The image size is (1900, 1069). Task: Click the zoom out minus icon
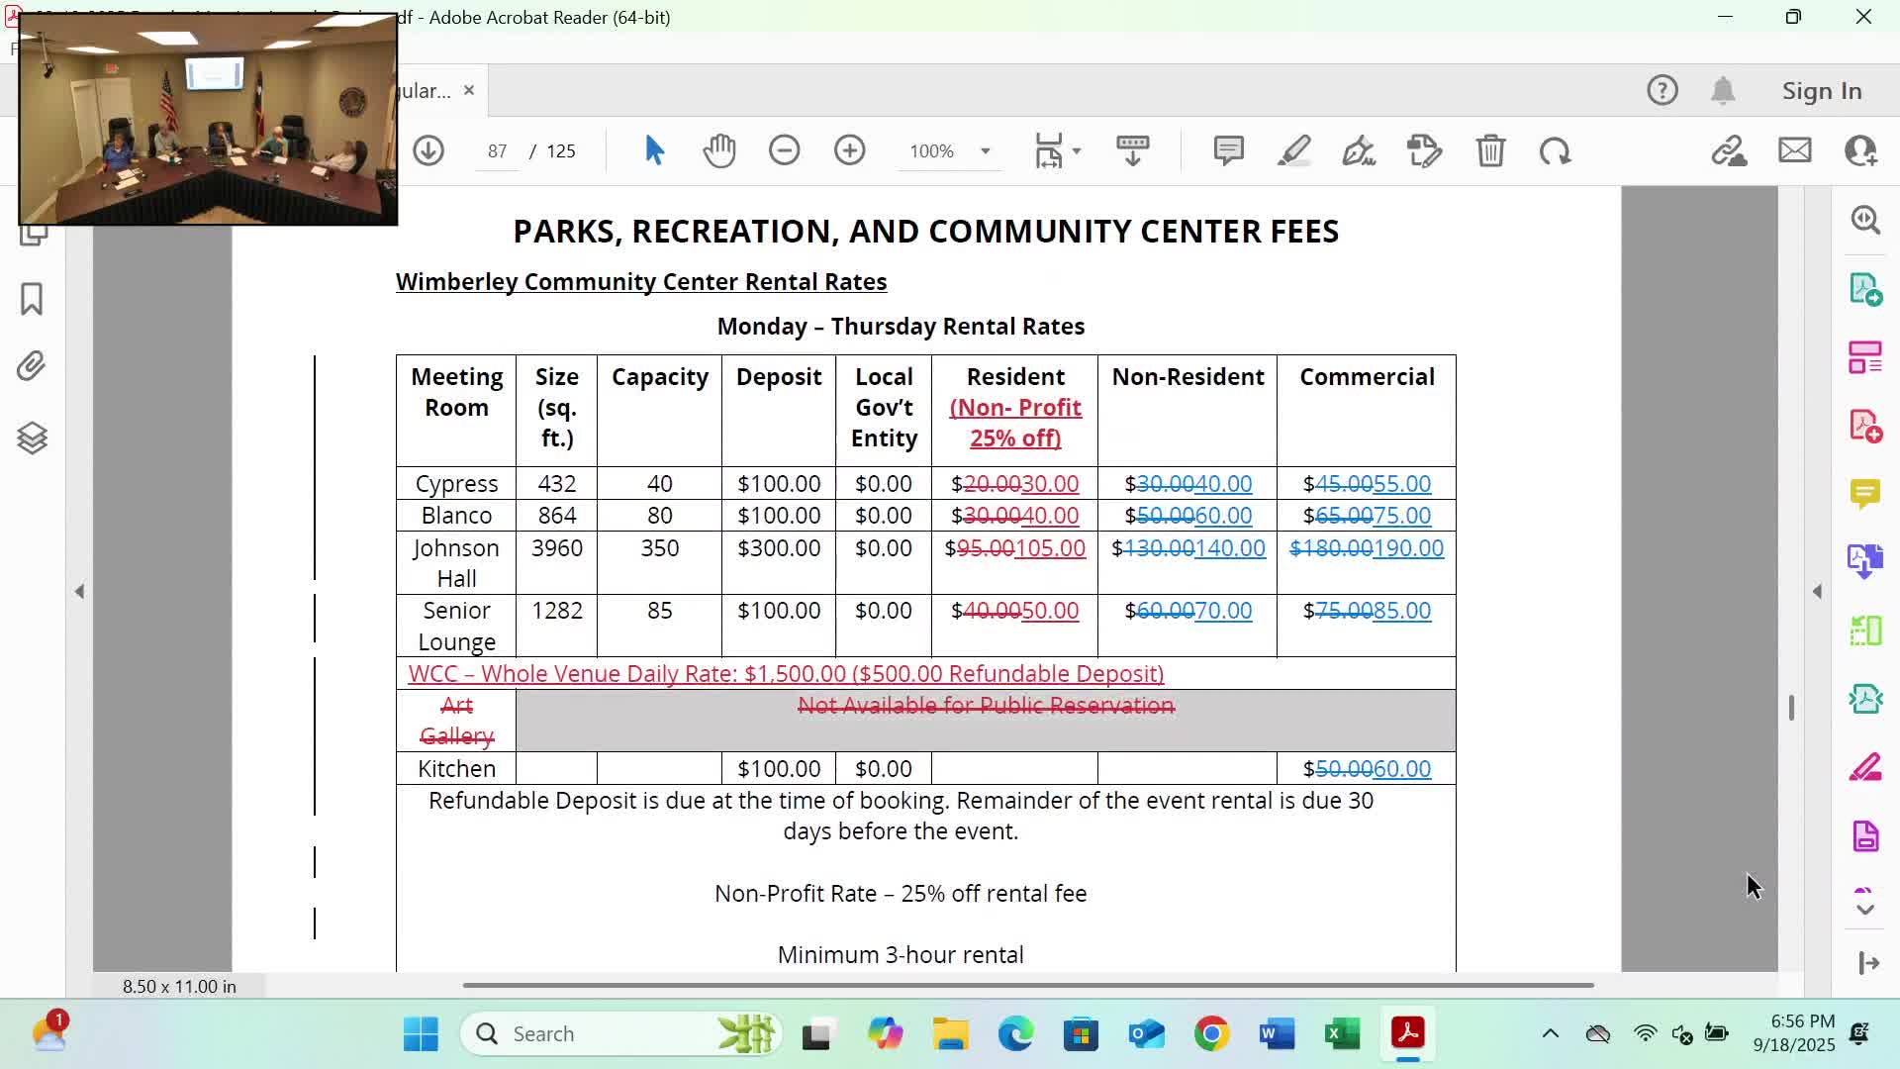(784, 150)
